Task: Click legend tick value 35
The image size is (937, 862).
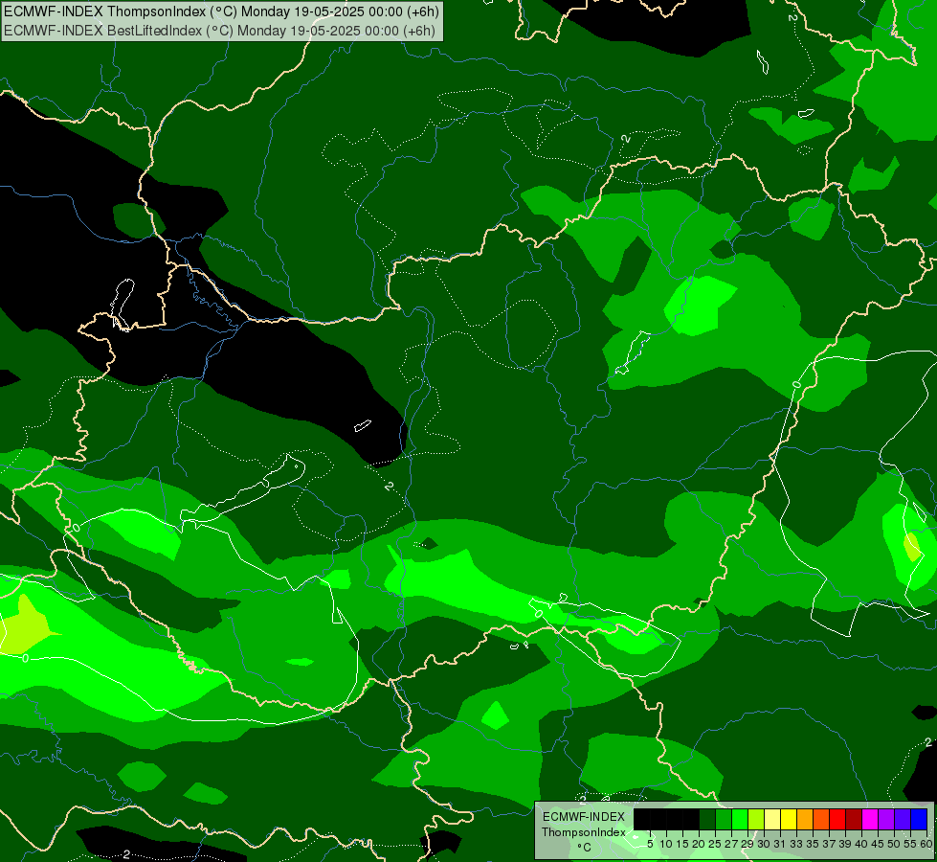Action: pos(813,844)
